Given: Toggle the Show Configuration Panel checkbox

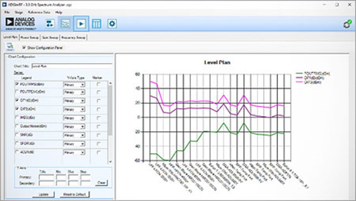Looking at the screenshot, I should coord(24,47).
